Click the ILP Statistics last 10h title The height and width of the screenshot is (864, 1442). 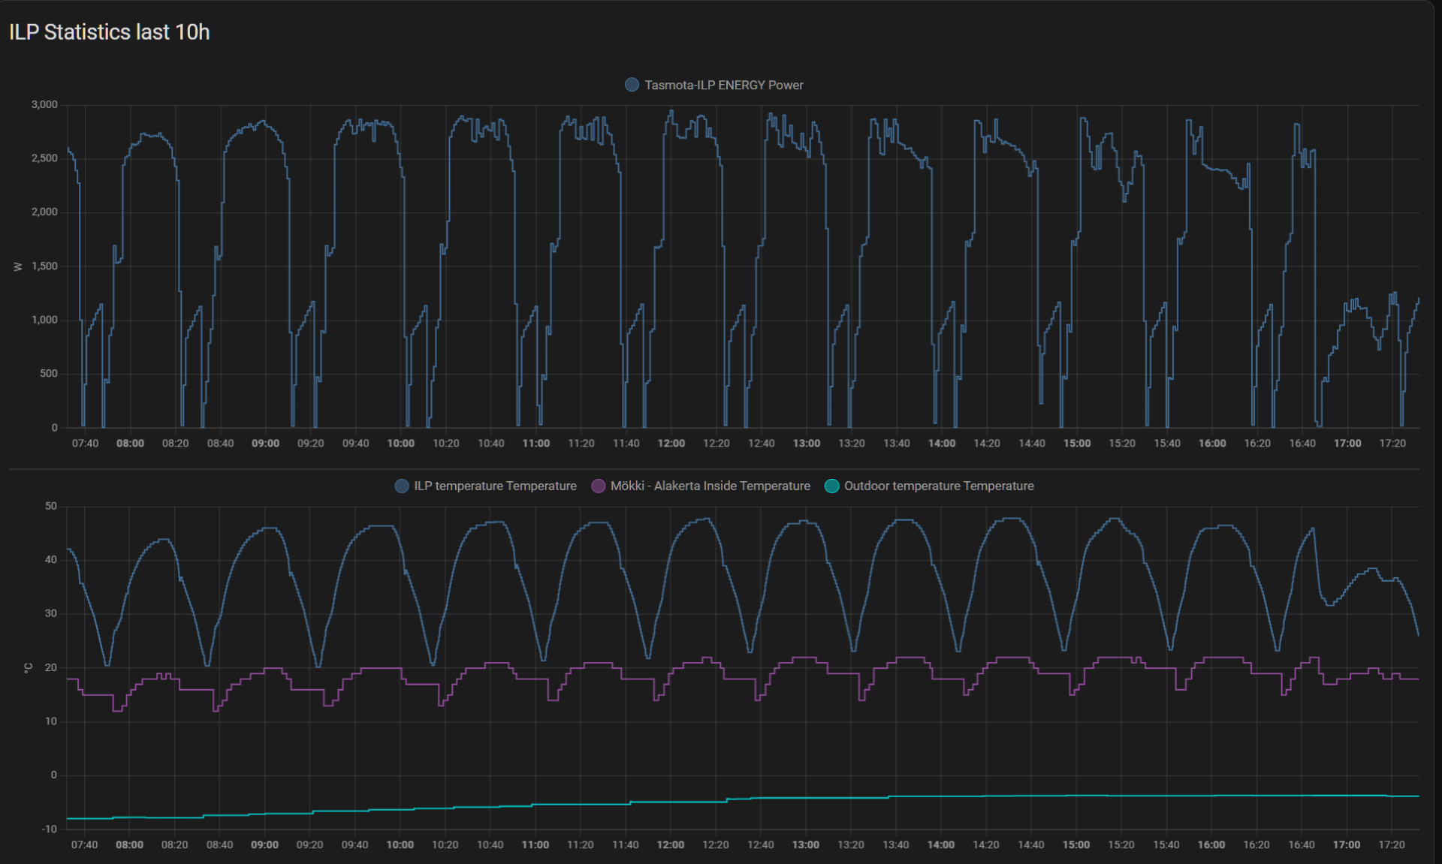(x=110, y=32)
